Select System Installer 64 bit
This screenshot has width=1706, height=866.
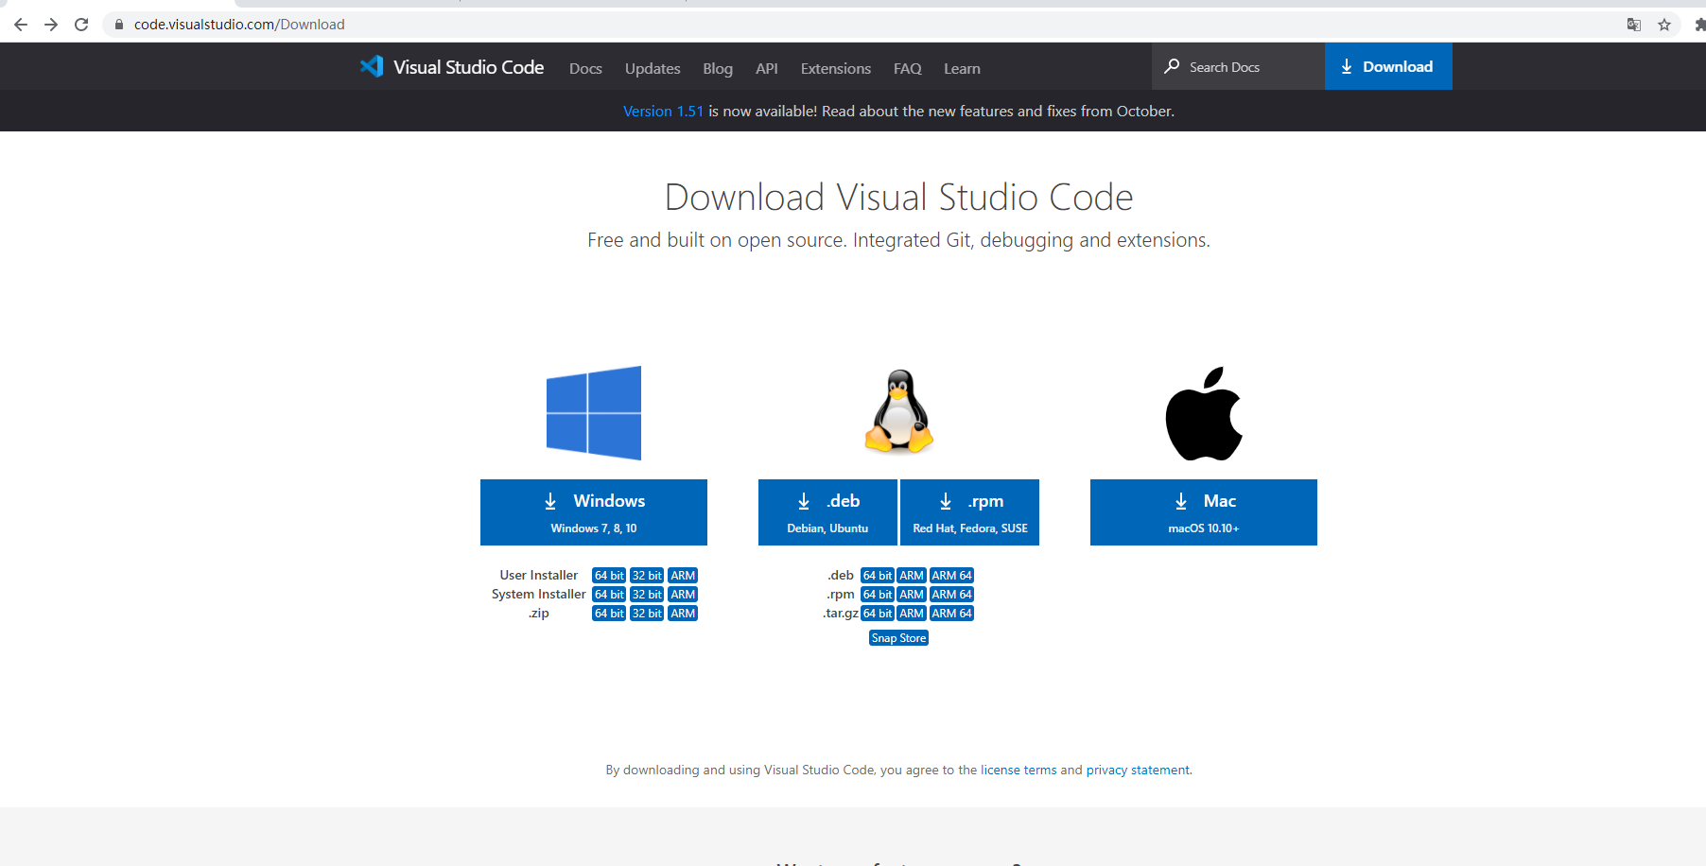pos(609,595)
